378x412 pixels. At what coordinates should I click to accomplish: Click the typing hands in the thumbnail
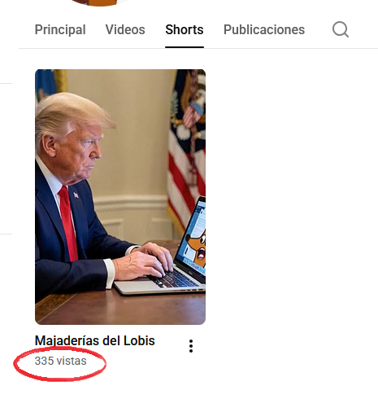tap(145, 260)
